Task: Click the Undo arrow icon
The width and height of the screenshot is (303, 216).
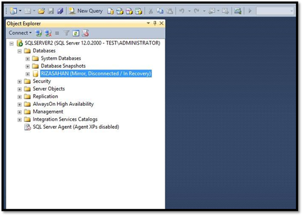Action: pos(182,11)
